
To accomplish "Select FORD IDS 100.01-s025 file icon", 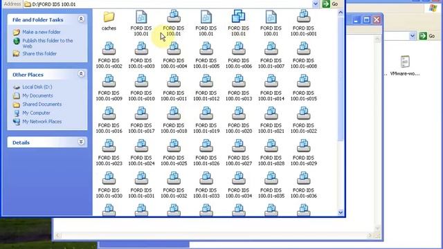I will pyautogui.click(x=174, y=146).
